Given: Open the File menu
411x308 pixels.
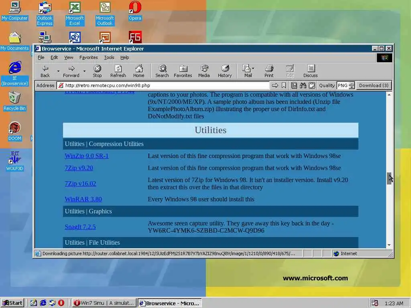Looking at the screenshot, I should [x=41, y=57].
